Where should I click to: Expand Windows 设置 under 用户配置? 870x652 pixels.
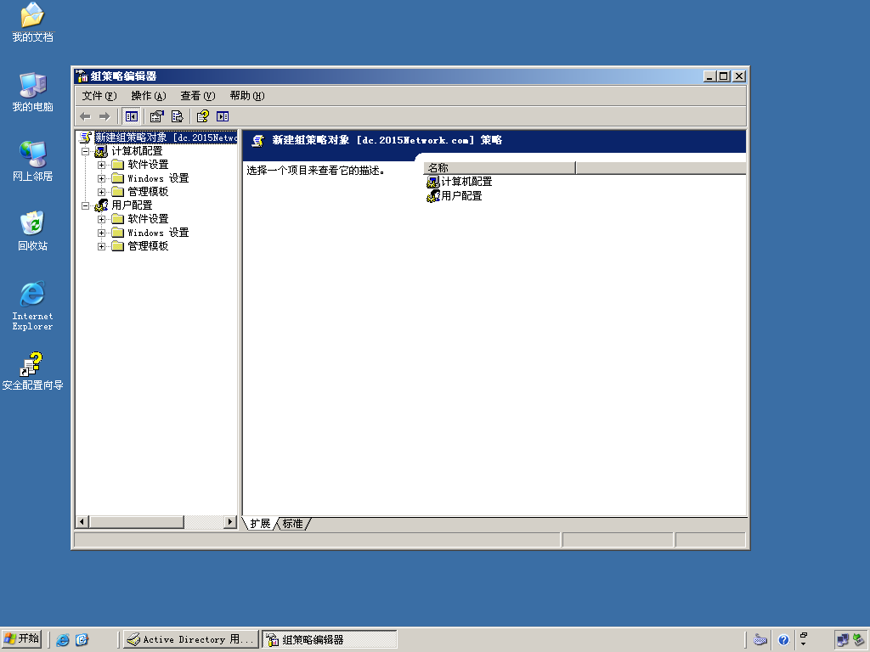[x=102, y=233]
